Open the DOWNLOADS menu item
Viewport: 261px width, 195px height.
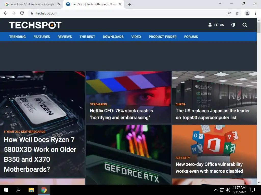tap(113, 37)
